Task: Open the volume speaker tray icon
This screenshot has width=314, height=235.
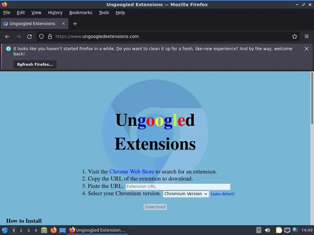Action: click(x=267, y=230)
